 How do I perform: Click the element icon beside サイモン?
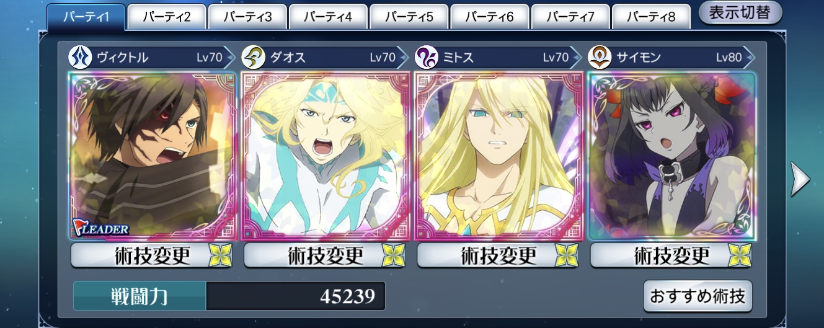(598, 58)
